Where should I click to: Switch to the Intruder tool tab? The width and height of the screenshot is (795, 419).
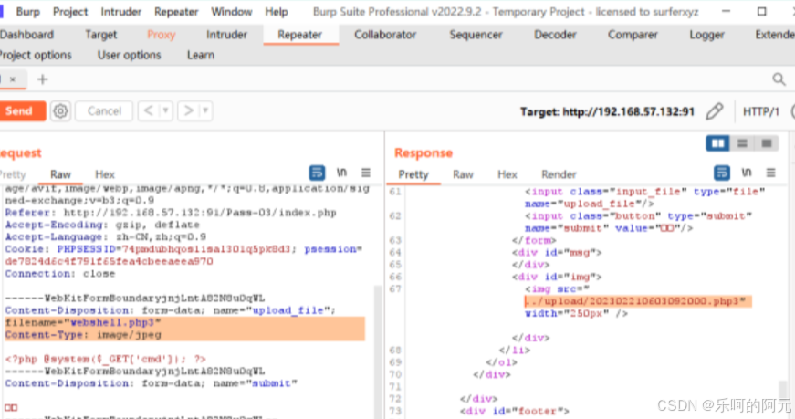click(x=226, y=35)
